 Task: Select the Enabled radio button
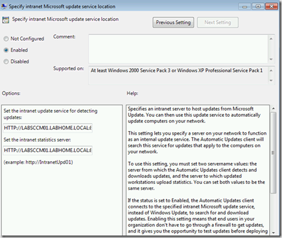(6, 50)
